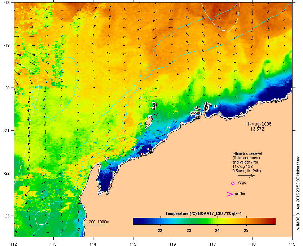Click the magenta drifter arrowhead legend symbol
Screen dimensions: 303x246
(x=230, y=194)
